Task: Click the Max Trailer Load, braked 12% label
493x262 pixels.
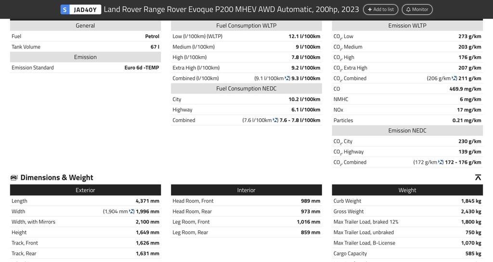Action: pyautogui.click(x=366, y=222)
